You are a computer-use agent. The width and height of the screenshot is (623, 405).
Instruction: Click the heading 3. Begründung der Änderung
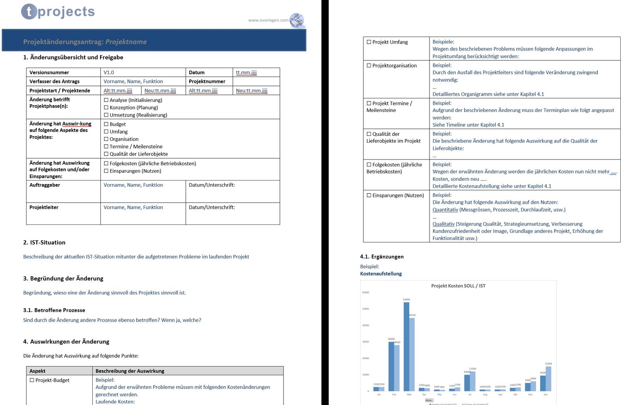click(63, 279)
